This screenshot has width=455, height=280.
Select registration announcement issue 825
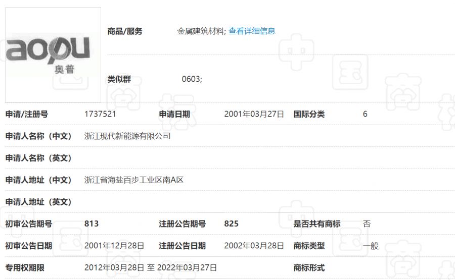tap(231, 224)
